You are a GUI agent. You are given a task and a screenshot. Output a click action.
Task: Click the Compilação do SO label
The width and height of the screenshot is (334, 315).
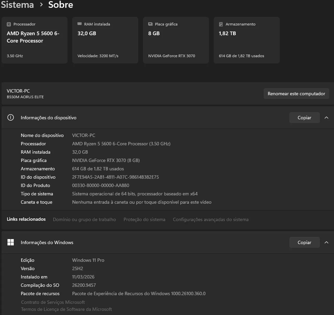(x=40, y=285)
